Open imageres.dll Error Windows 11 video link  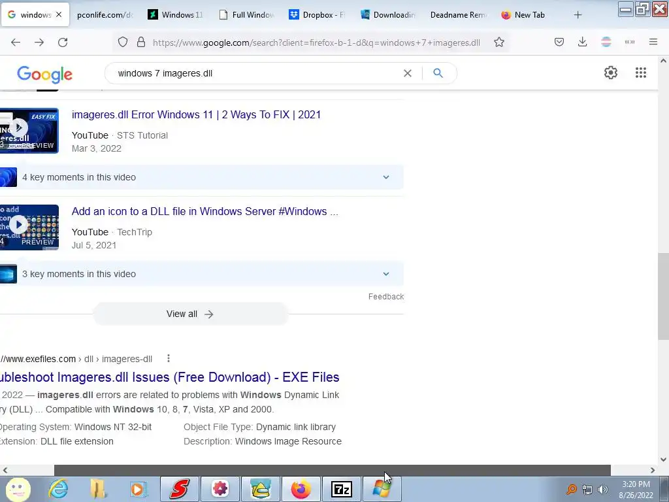tap(196, 115)
